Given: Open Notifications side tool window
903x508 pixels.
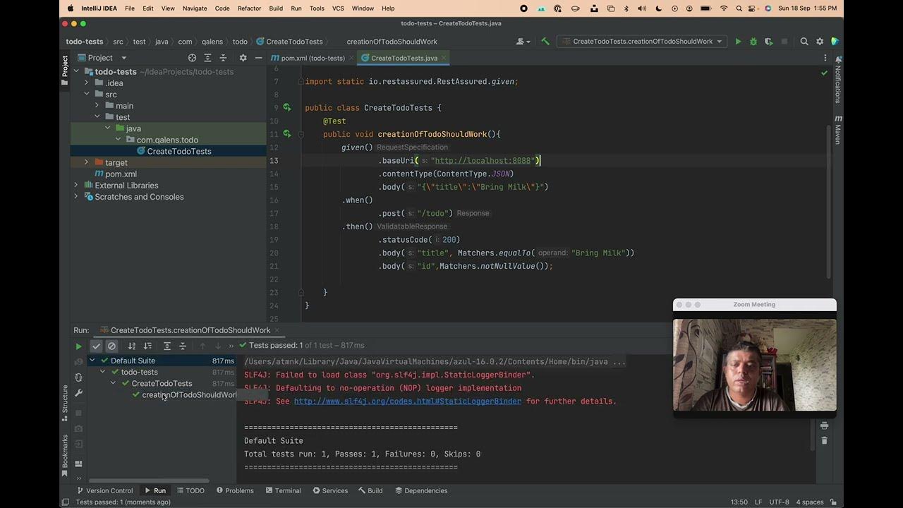Looking at the screenshot, I should [838, 80].
